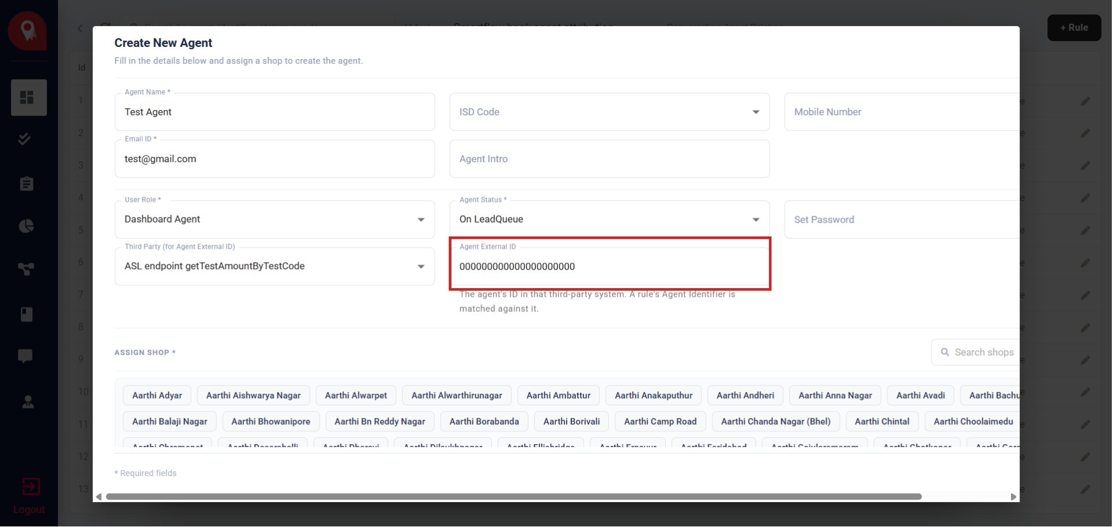Open the double-checkmark icon in sidebar
The height and width of the screenshot is (527, 1113).
pos(24,139)
